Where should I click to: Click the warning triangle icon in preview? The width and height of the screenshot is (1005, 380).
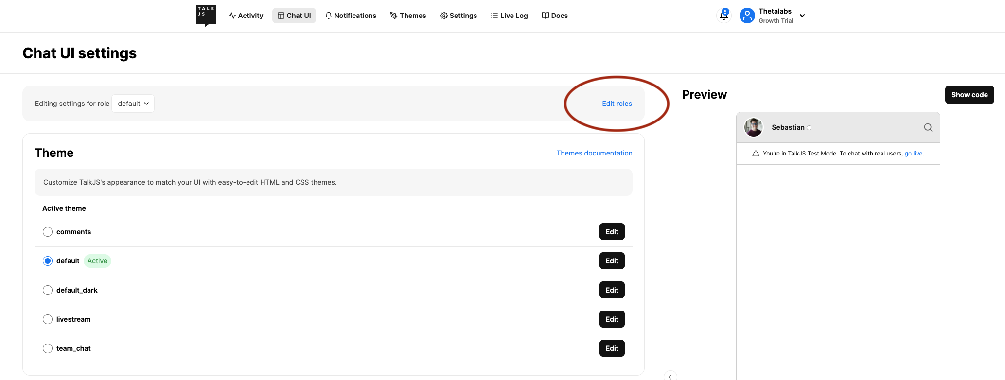756,154
